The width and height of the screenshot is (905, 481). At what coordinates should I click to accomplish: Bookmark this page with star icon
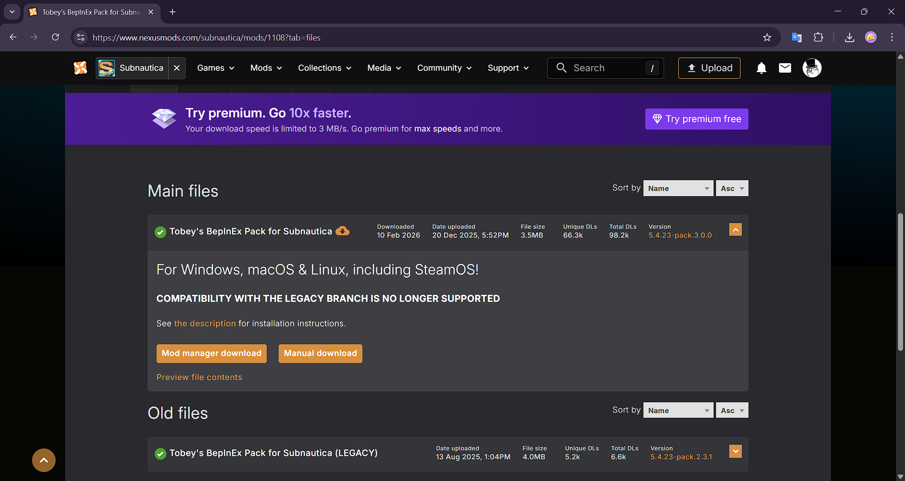(x=767, y=37)
